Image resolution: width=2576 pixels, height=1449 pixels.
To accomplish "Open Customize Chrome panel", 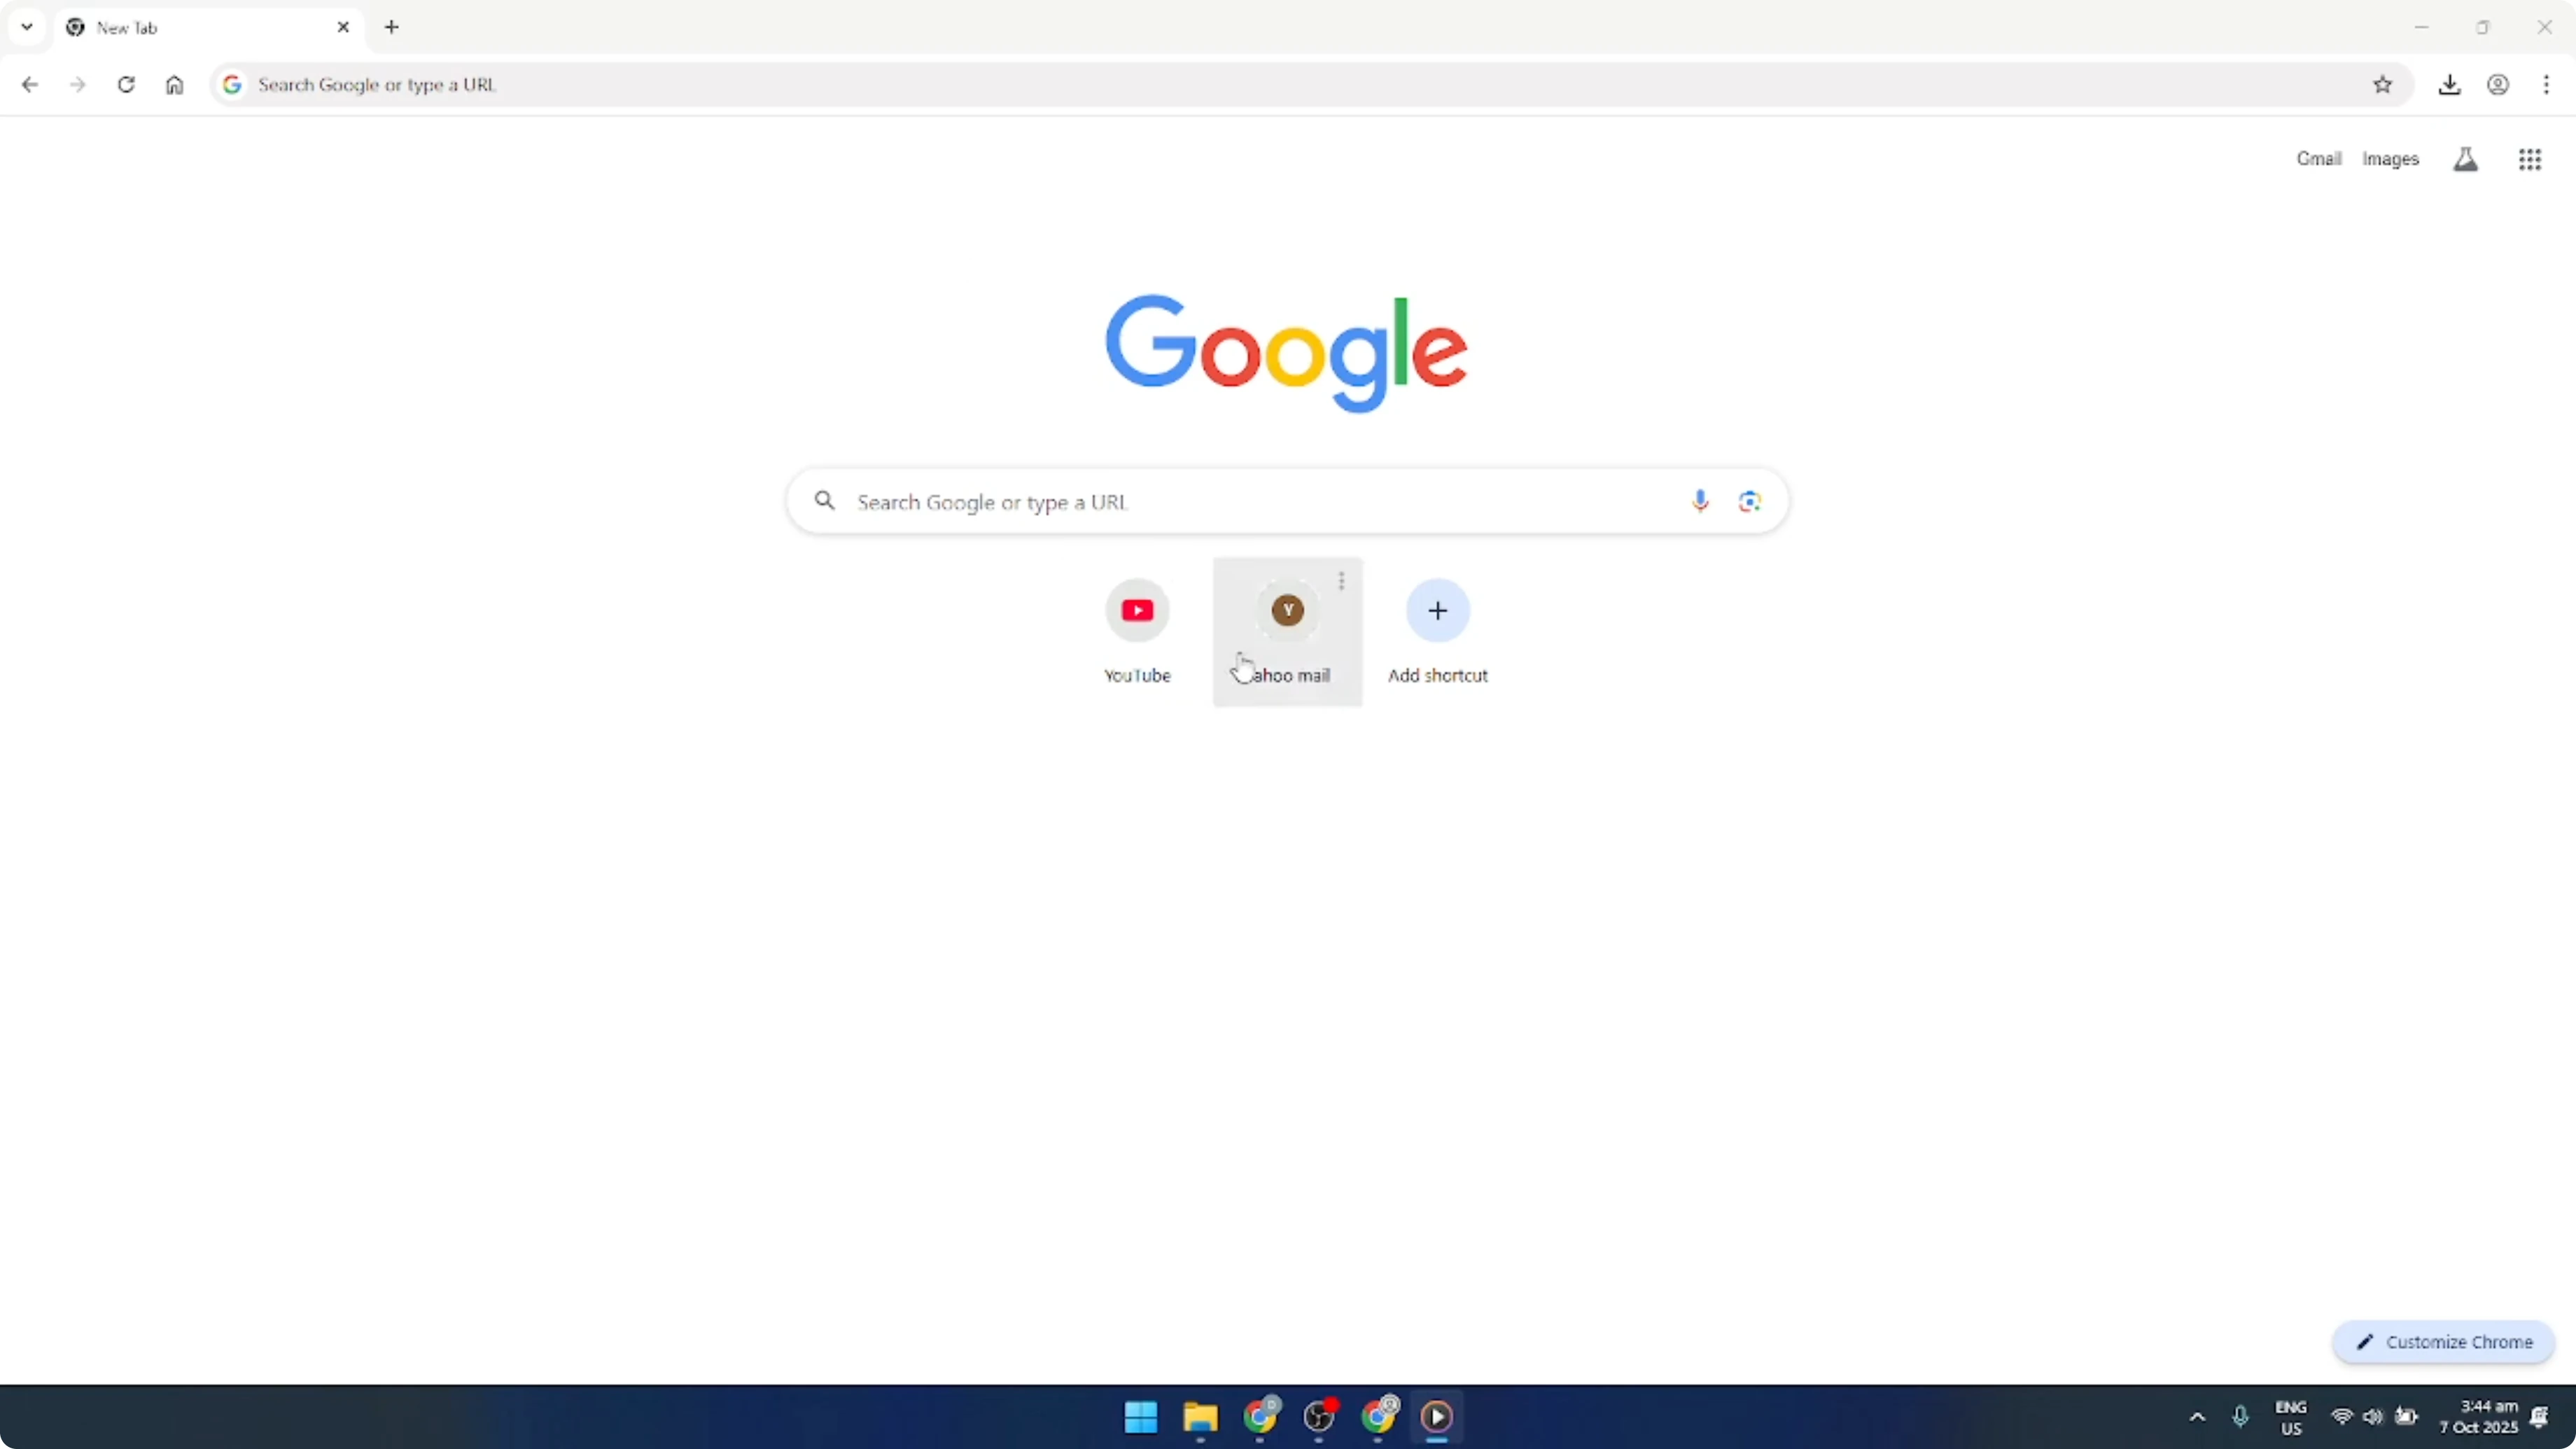I will tap(2444, 1342).
